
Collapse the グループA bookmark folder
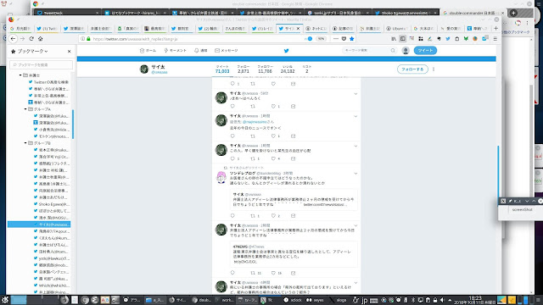tap(25, 109)
